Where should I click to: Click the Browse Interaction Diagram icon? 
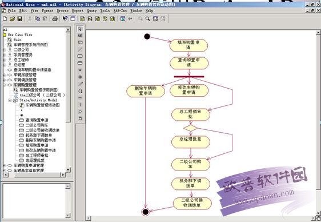90,19
